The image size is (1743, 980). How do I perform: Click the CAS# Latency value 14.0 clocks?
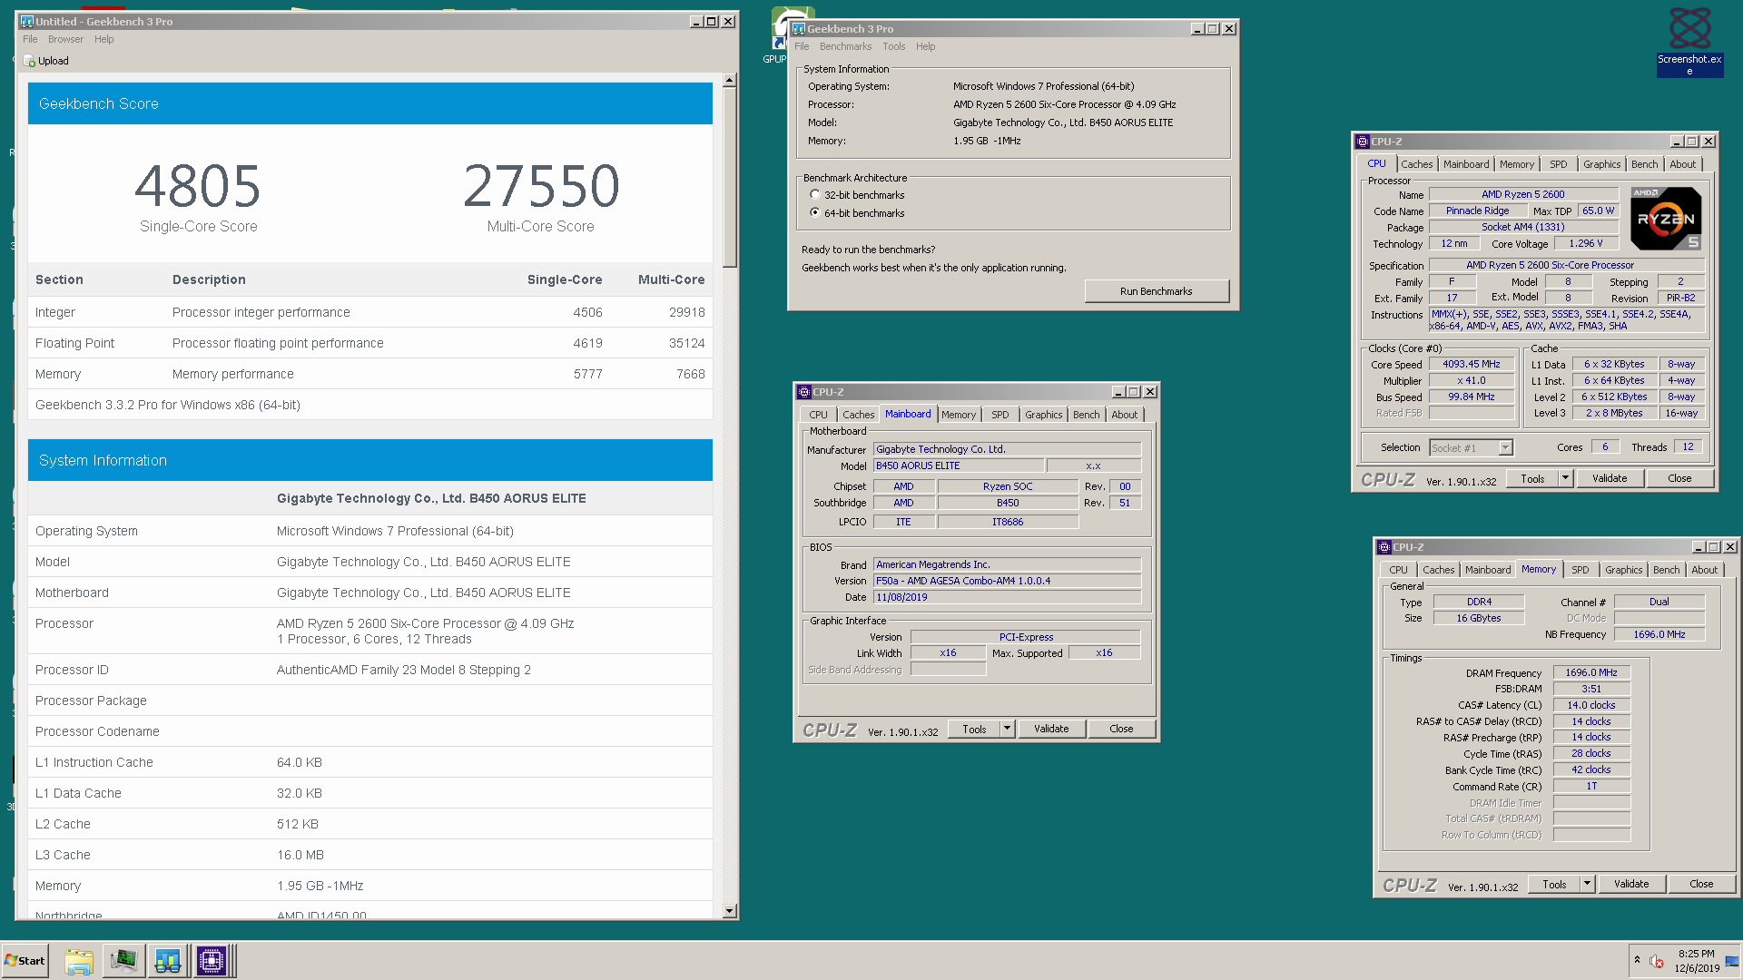click(1591, 705)
